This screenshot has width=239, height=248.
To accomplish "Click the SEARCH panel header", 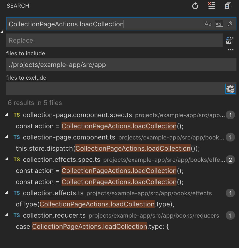I will point(18,6).
